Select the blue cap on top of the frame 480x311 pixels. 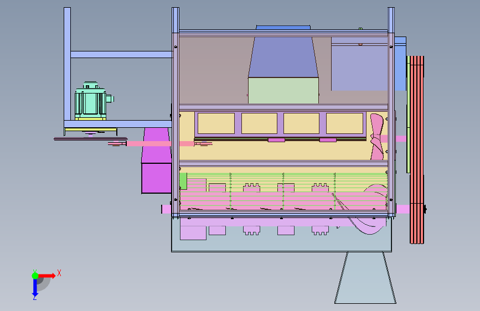[283, 28]
